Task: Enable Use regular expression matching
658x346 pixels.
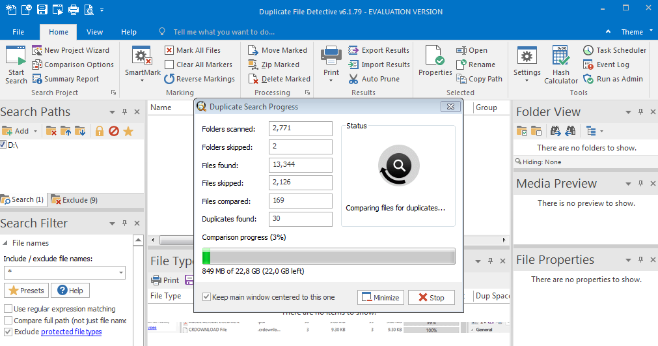Action: point(8,309)
